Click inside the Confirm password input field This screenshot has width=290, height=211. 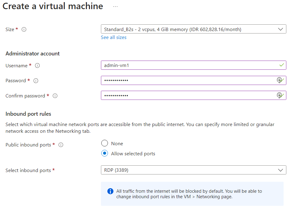click(183, 95)
